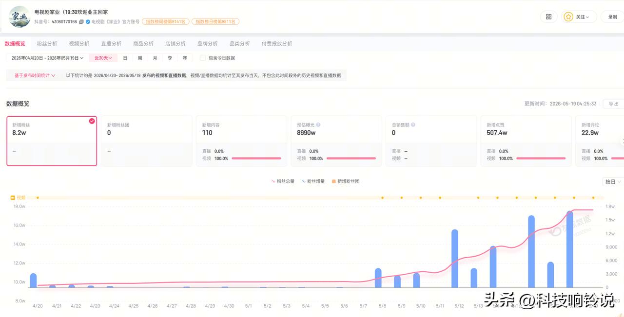Click the 电视剧《家业》官方账号 label
Image resolution: width=624 pixels, height=317 pixels.
(116, 22)
